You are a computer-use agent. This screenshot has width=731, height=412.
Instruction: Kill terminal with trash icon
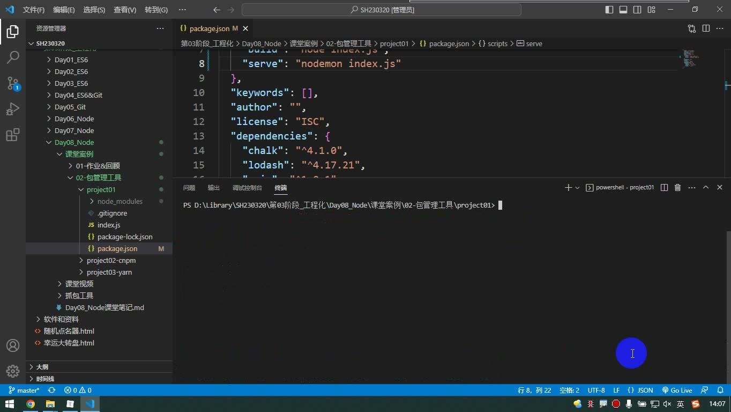click(677, 187)
